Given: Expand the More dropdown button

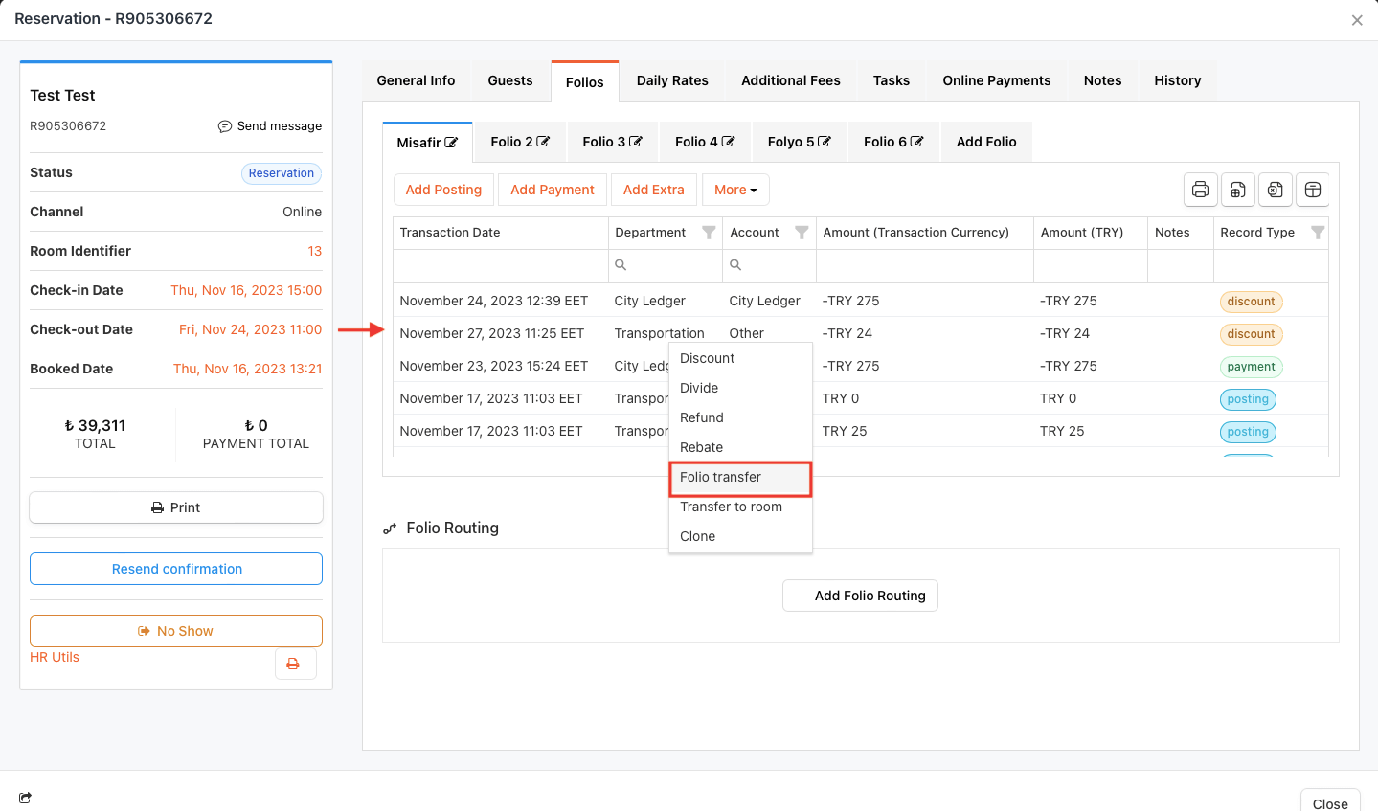Looking at the screenshot, I should (734, 190).
